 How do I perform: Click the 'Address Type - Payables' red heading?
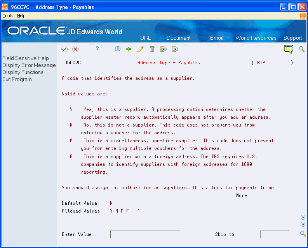(x=169, y=63)
